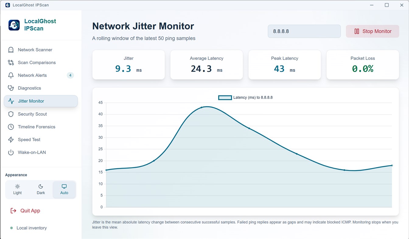409x239 pixels.
Task: Click the title bar app icon
Action: click(8, 5)
